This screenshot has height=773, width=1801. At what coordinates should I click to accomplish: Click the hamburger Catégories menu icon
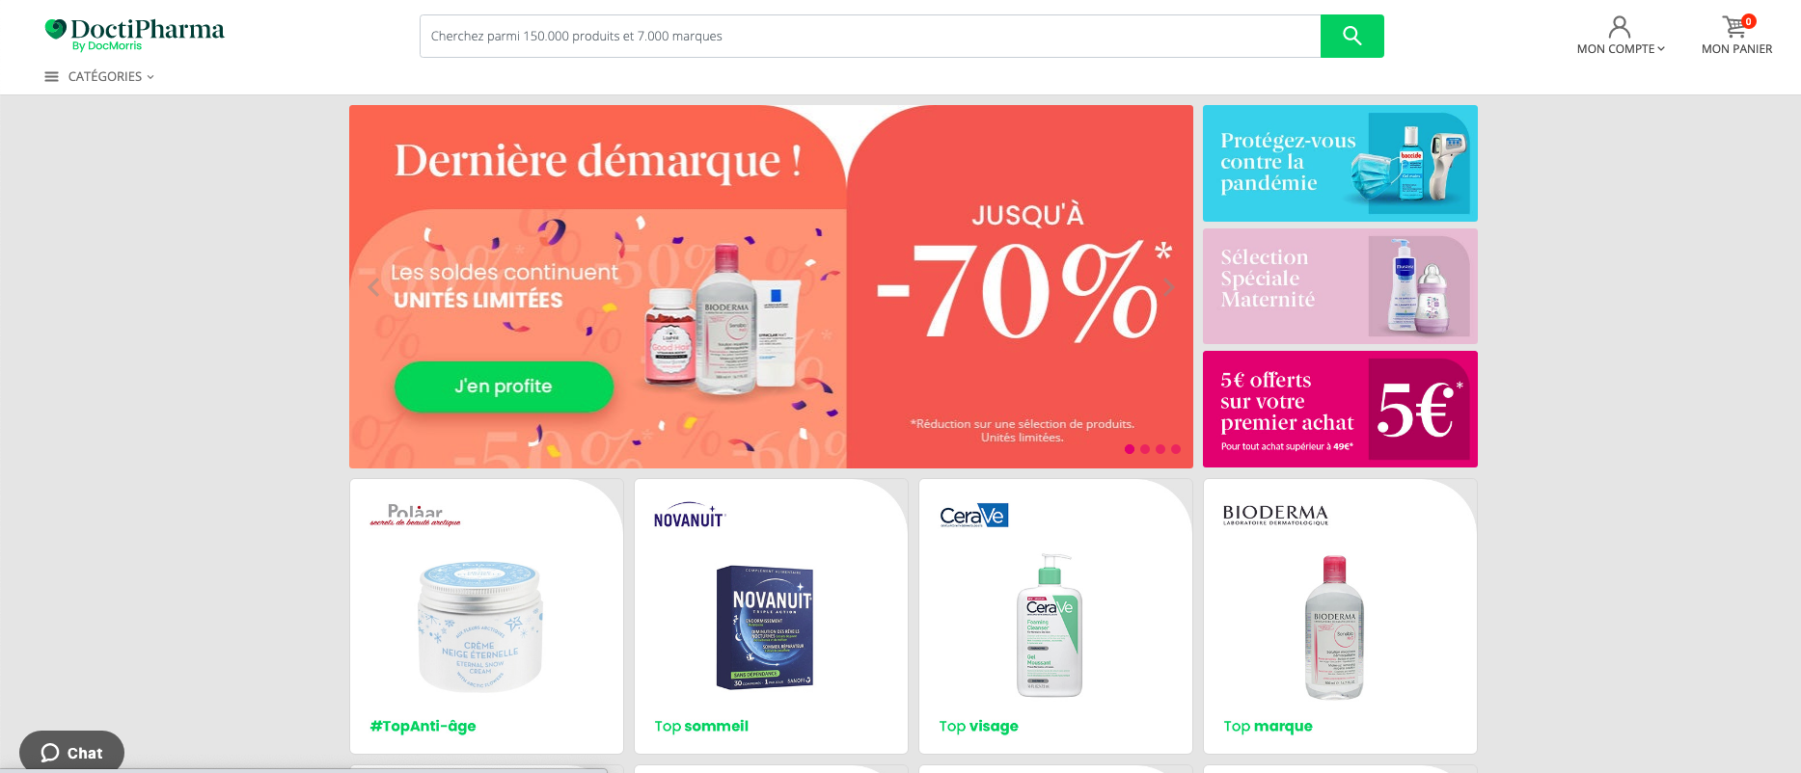tap(51, 76)
